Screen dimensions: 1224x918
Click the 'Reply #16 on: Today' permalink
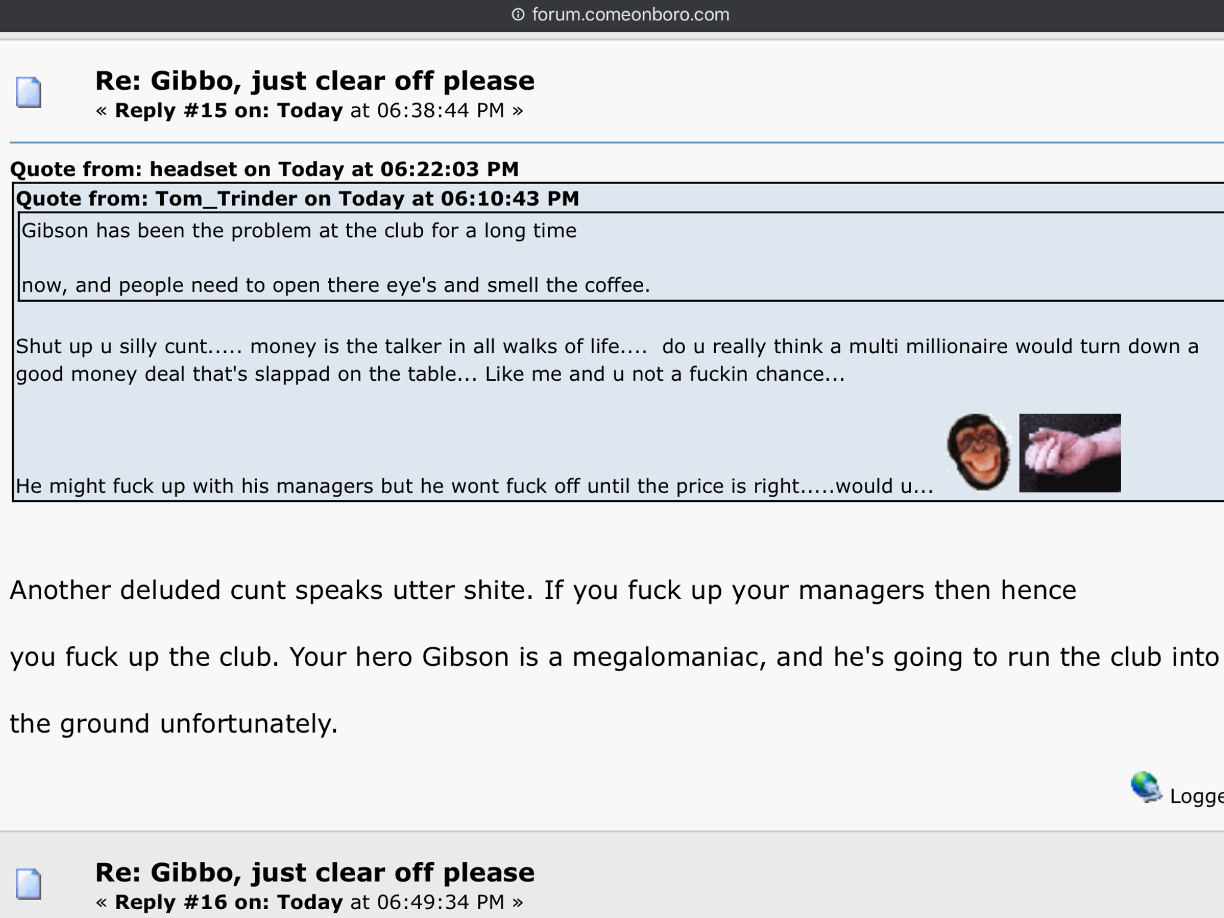(x=228, y=902)
